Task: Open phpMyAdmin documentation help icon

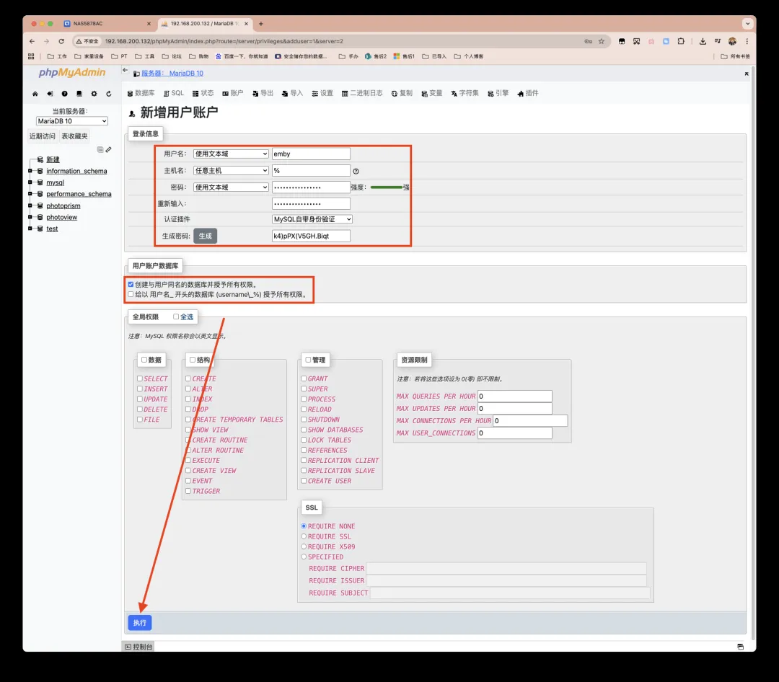Action: pos(64,94)
